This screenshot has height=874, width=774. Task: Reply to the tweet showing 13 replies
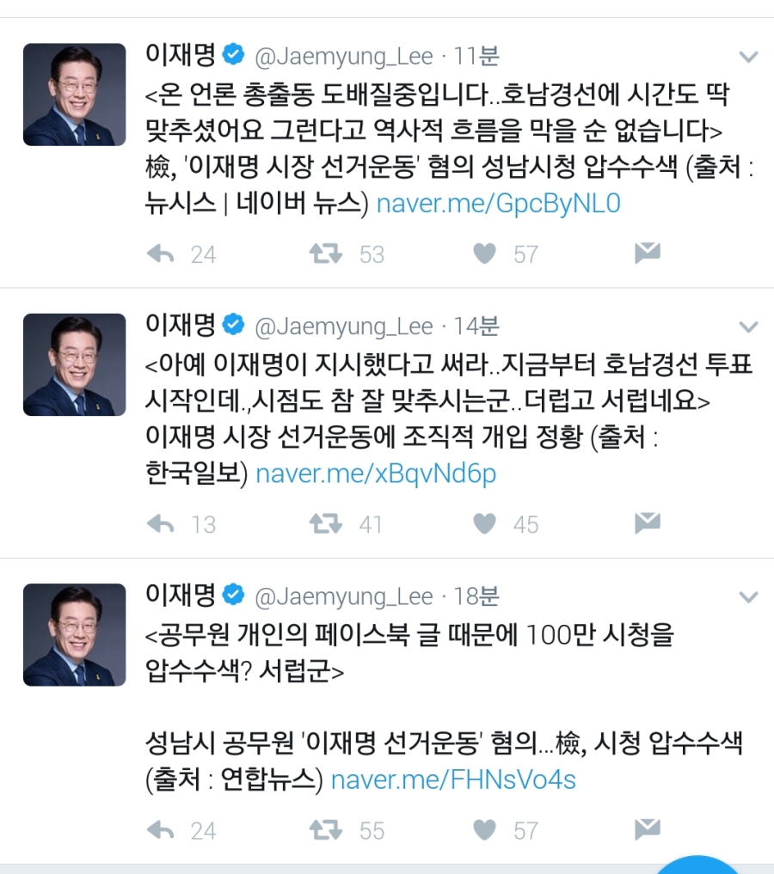pyautogui.click(x=161, y=524)
